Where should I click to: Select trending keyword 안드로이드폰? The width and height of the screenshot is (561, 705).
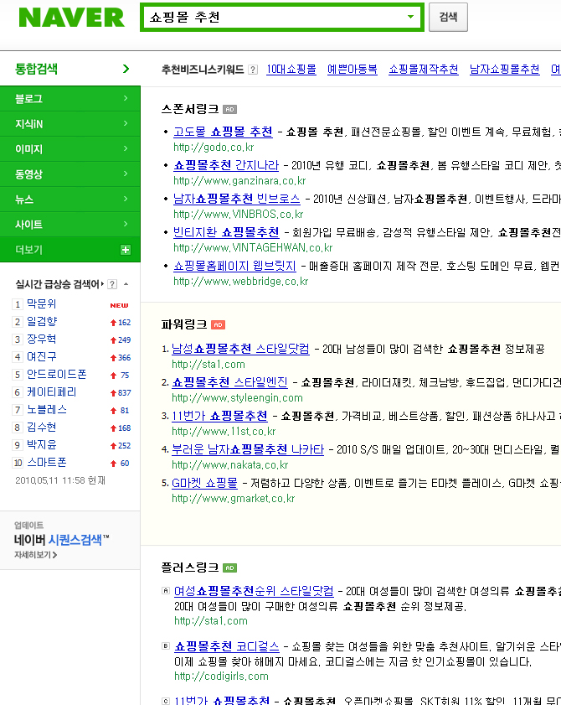57,375
